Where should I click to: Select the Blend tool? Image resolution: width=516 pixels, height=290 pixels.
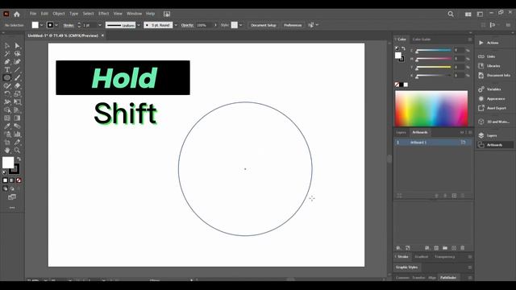(17, 126)
